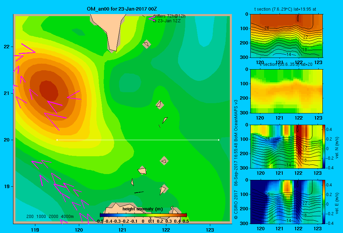Click the '0' on height anomaly scale
The width and height of the screenshot is (343, 233).
click(x=143, y=221)
